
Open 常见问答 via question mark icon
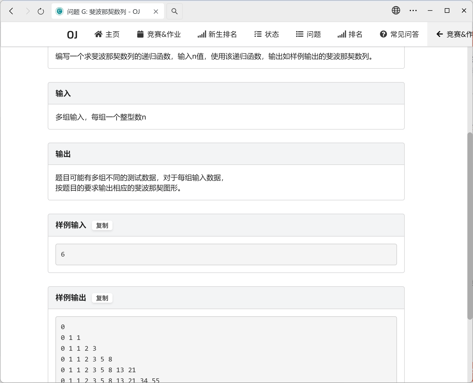point(383,34)
